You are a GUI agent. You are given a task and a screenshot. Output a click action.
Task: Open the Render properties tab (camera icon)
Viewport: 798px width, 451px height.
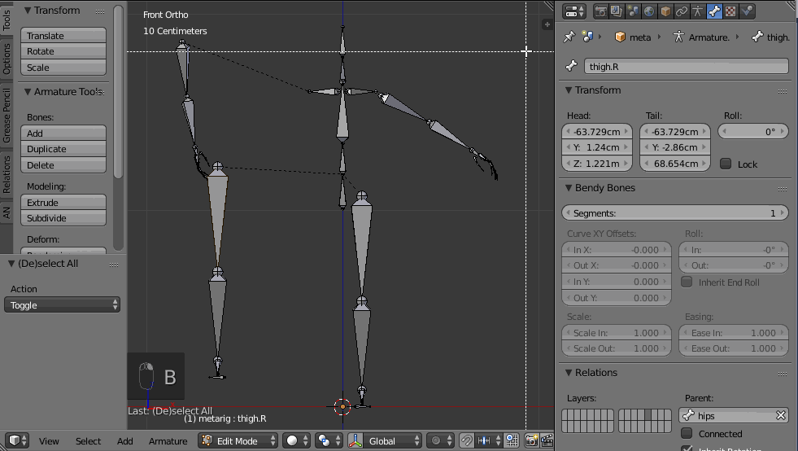pos(600,11)
